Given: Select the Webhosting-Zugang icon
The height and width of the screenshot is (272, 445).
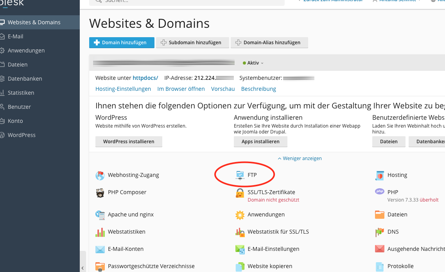Looking at the screenshot, I should point(100,175).
